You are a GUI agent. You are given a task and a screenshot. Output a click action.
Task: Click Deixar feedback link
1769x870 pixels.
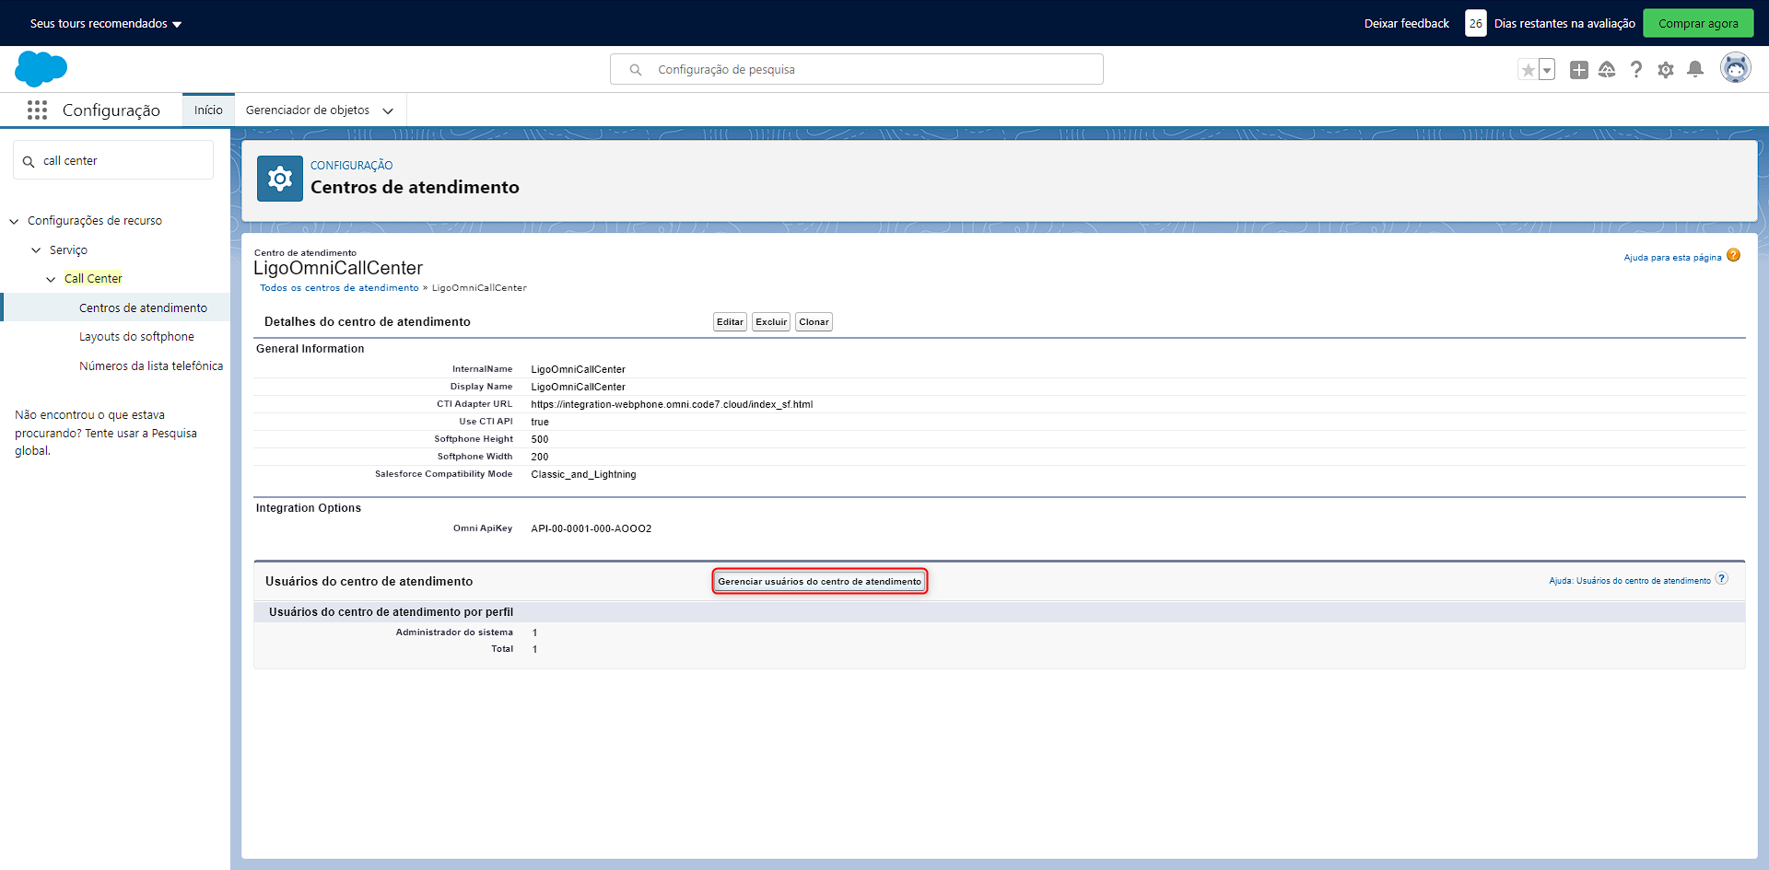(x=1407, y=24)
